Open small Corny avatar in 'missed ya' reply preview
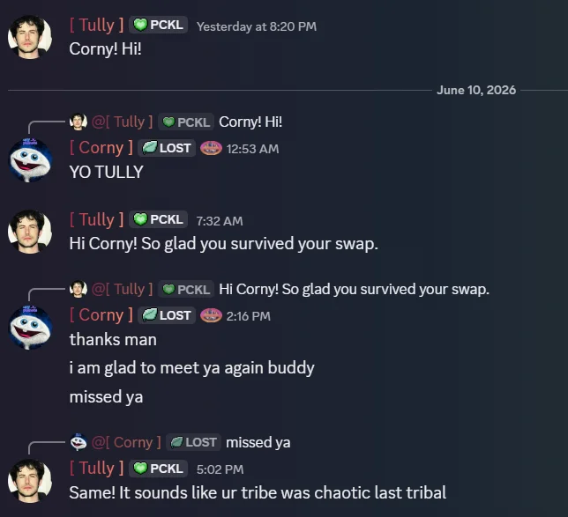The image size is (568, 517). 78,442
